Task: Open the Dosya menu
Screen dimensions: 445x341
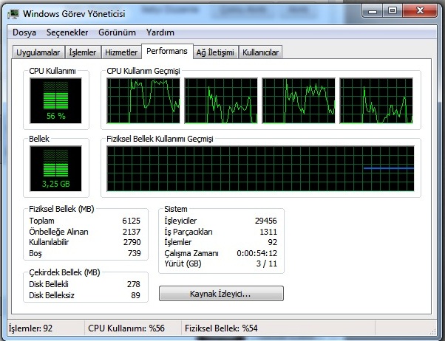Action: tap(24, 32)
